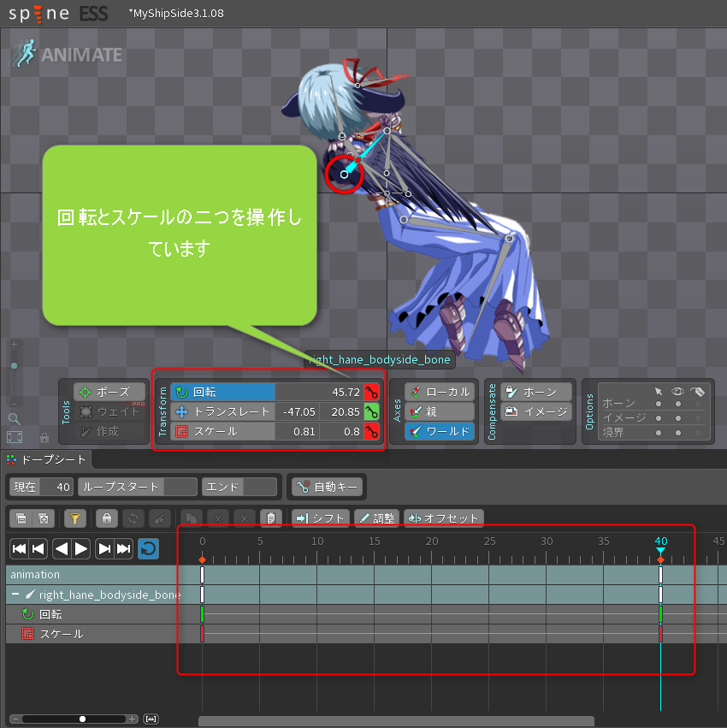Select ワールド world axes

coord(440,431)
